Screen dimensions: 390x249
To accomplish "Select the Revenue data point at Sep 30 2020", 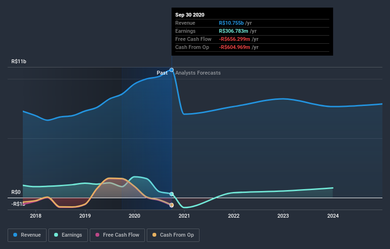I will [x=171, y=70].
